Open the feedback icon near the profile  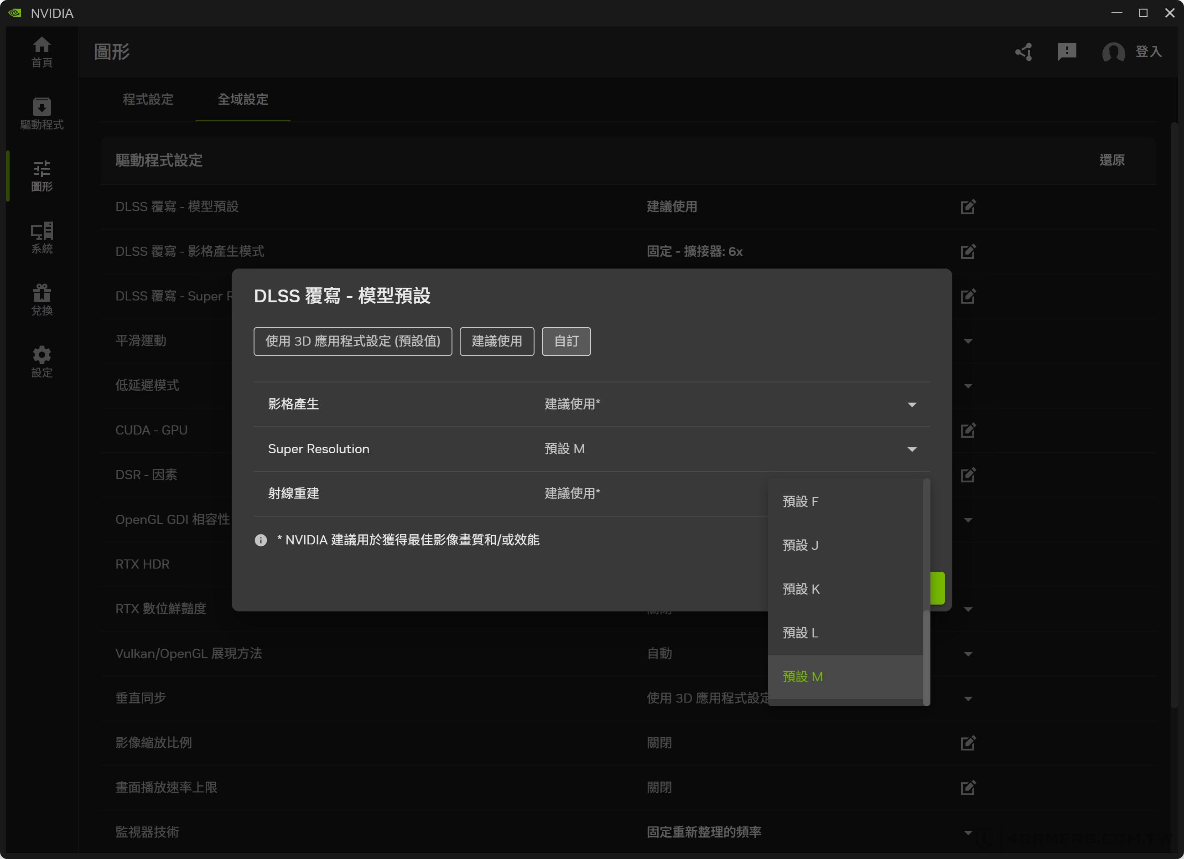click(x=1067, y=52)
